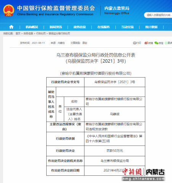Click label 作出处罚决定的机关名称
Screen dimensions: 172x183
pyautogui.click(x=65, y=161)
